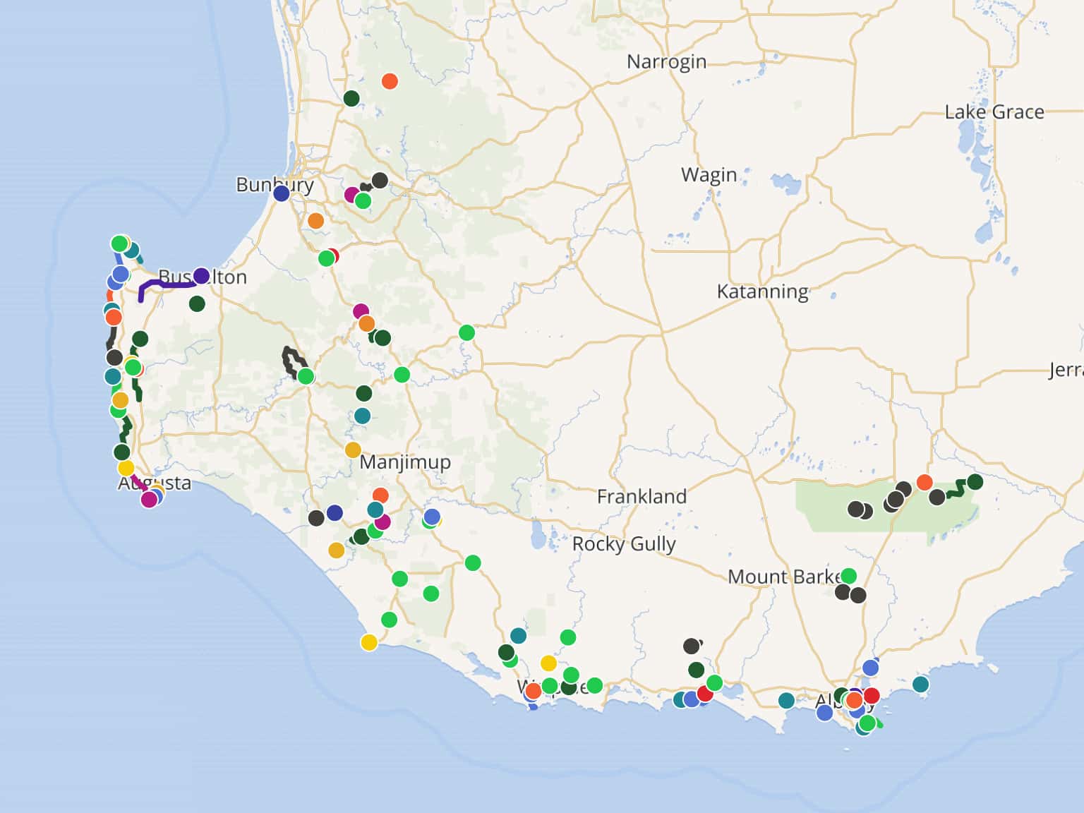Click the Frankland place label
The image size is (1084, 813).
coord(642,497)
